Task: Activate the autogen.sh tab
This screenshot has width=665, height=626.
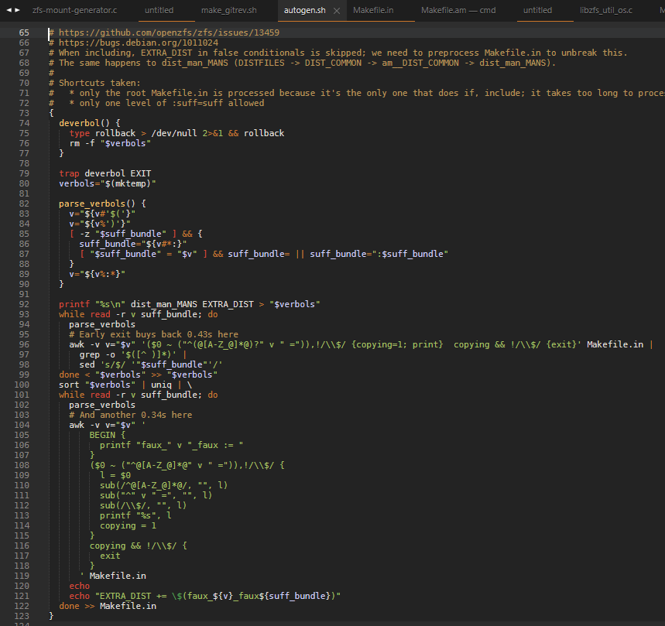Action: (305, 11)
